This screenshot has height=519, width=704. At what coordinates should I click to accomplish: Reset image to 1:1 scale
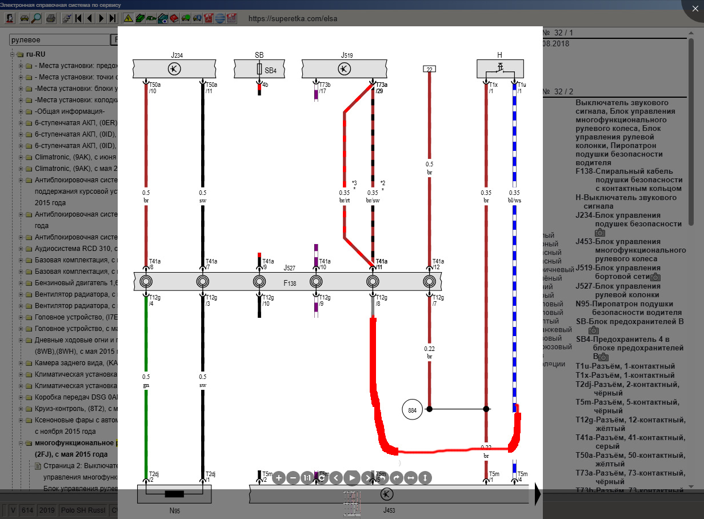click(x=307, y=478)
